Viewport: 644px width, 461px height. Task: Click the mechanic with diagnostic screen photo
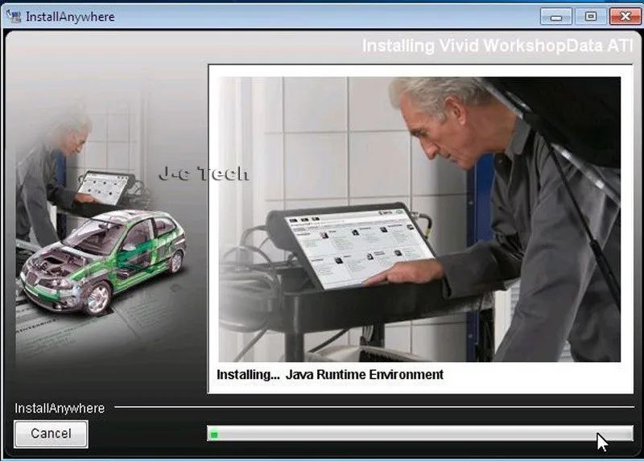[x=419, y=219]
